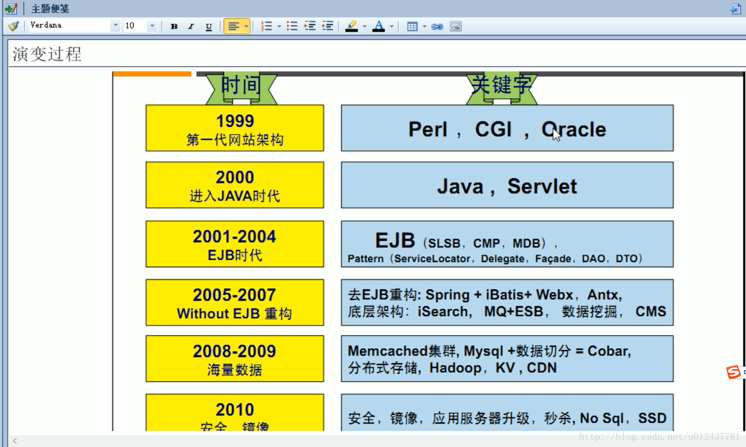Screen dimensions: 746x447
Task: Toggle bold formatting
Action: pos(174,26)
